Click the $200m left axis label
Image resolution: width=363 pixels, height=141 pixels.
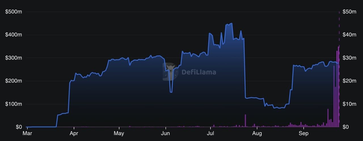pos(14,81)
